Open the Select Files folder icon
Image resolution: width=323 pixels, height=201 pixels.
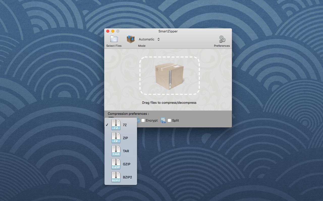(x=114, y=39)
